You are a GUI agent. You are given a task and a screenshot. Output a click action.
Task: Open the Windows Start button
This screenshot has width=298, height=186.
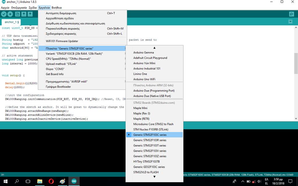point(6,181)
